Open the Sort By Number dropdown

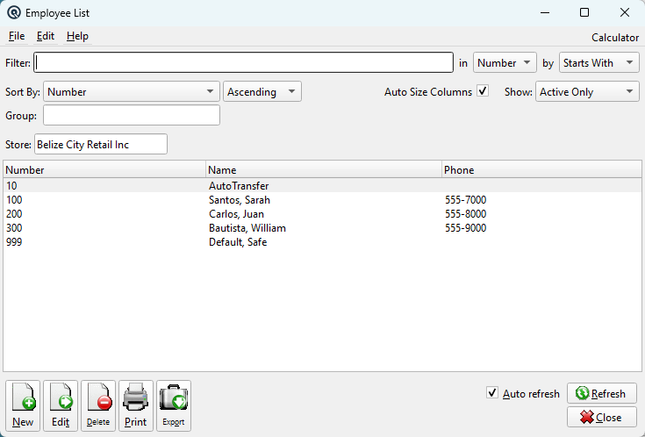click(x=132, y=91)
